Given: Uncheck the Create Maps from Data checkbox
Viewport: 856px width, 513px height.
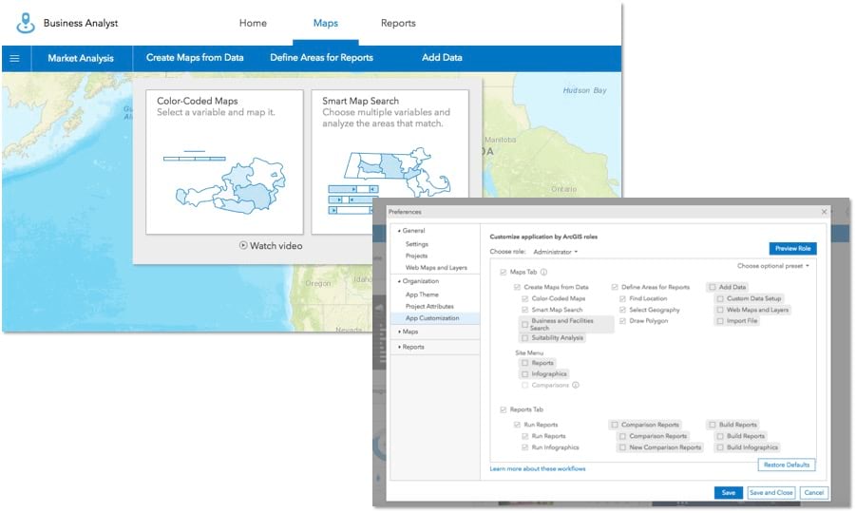Looking at the screenshot, I should [517, 287].
